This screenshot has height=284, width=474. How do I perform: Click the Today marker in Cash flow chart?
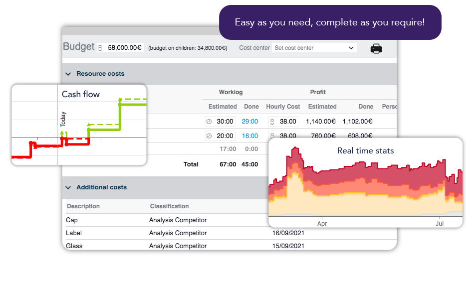[x=63, y=120]
